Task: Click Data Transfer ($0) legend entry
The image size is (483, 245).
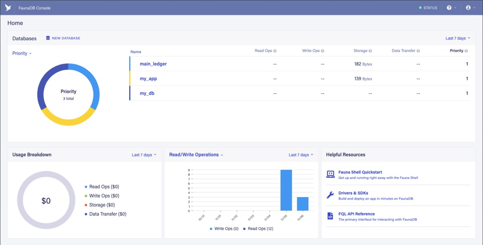Action: 105,214
